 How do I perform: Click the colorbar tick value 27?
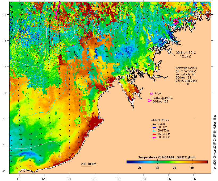[140, 168]
